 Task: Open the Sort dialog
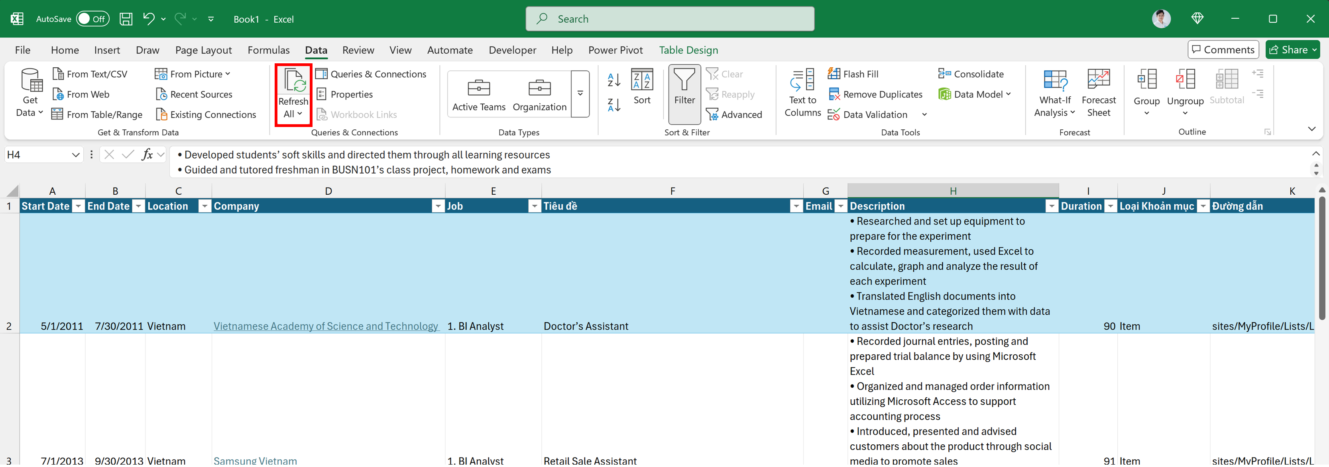[642, 87]
